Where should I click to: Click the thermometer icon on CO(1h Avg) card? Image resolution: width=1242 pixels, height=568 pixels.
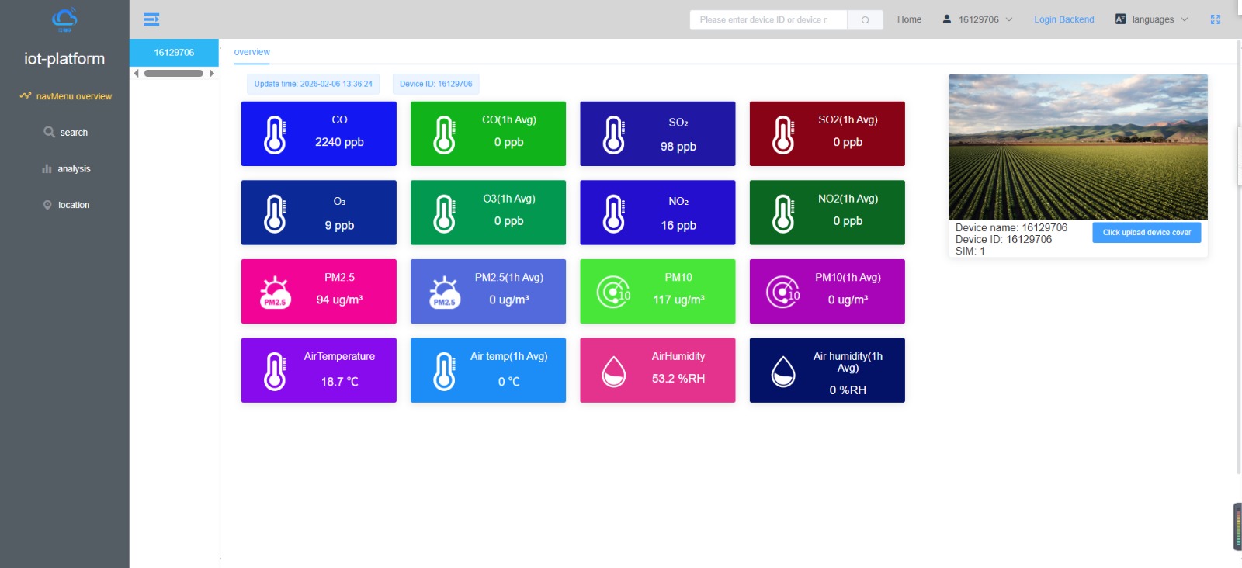[444, 134]
